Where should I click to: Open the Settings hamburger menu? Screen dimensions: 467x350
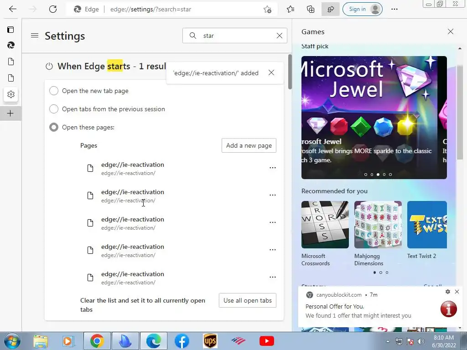click(x=35, y=36)
